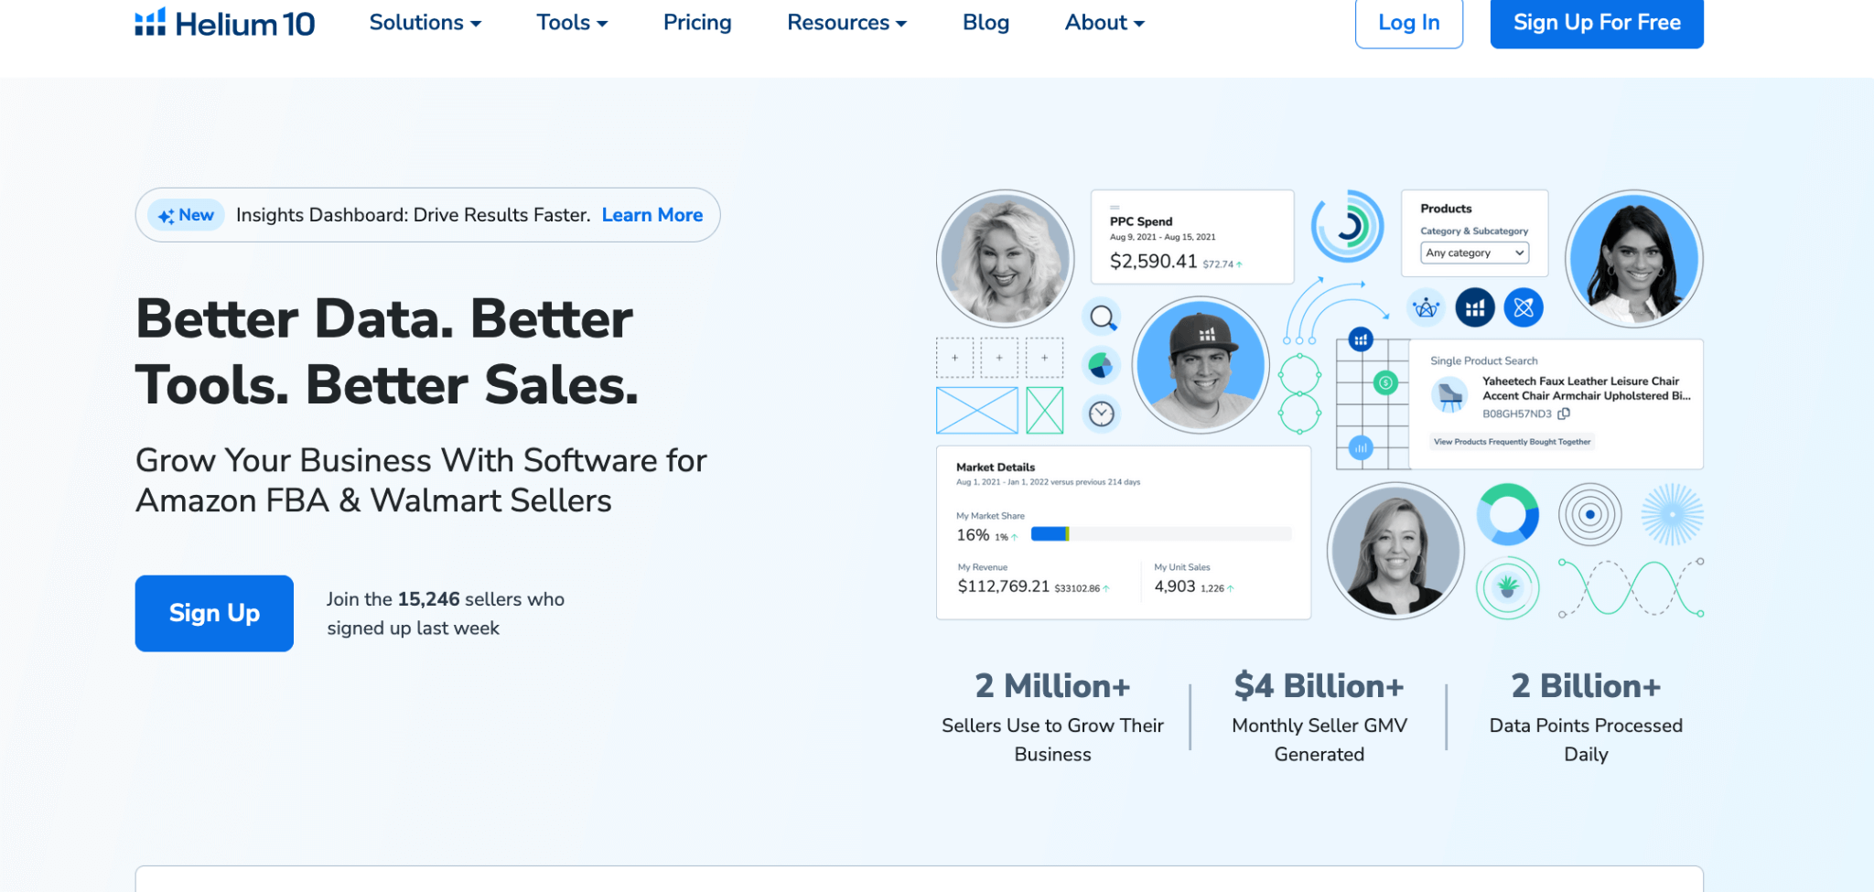Click the light blue bar chart node

[1361, 448]
